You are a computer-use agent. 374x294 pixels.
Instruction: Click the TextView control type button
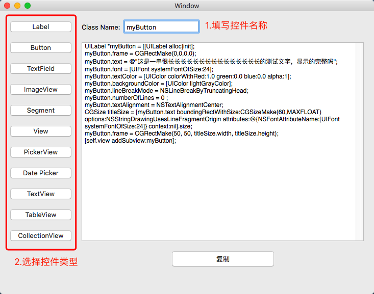point(41,194)
